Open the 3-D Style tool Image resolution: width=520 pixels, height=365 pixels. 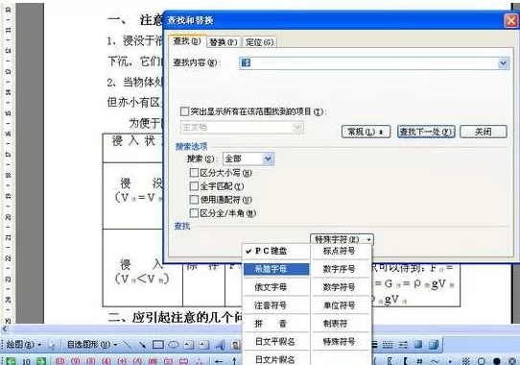click(433, 345)
